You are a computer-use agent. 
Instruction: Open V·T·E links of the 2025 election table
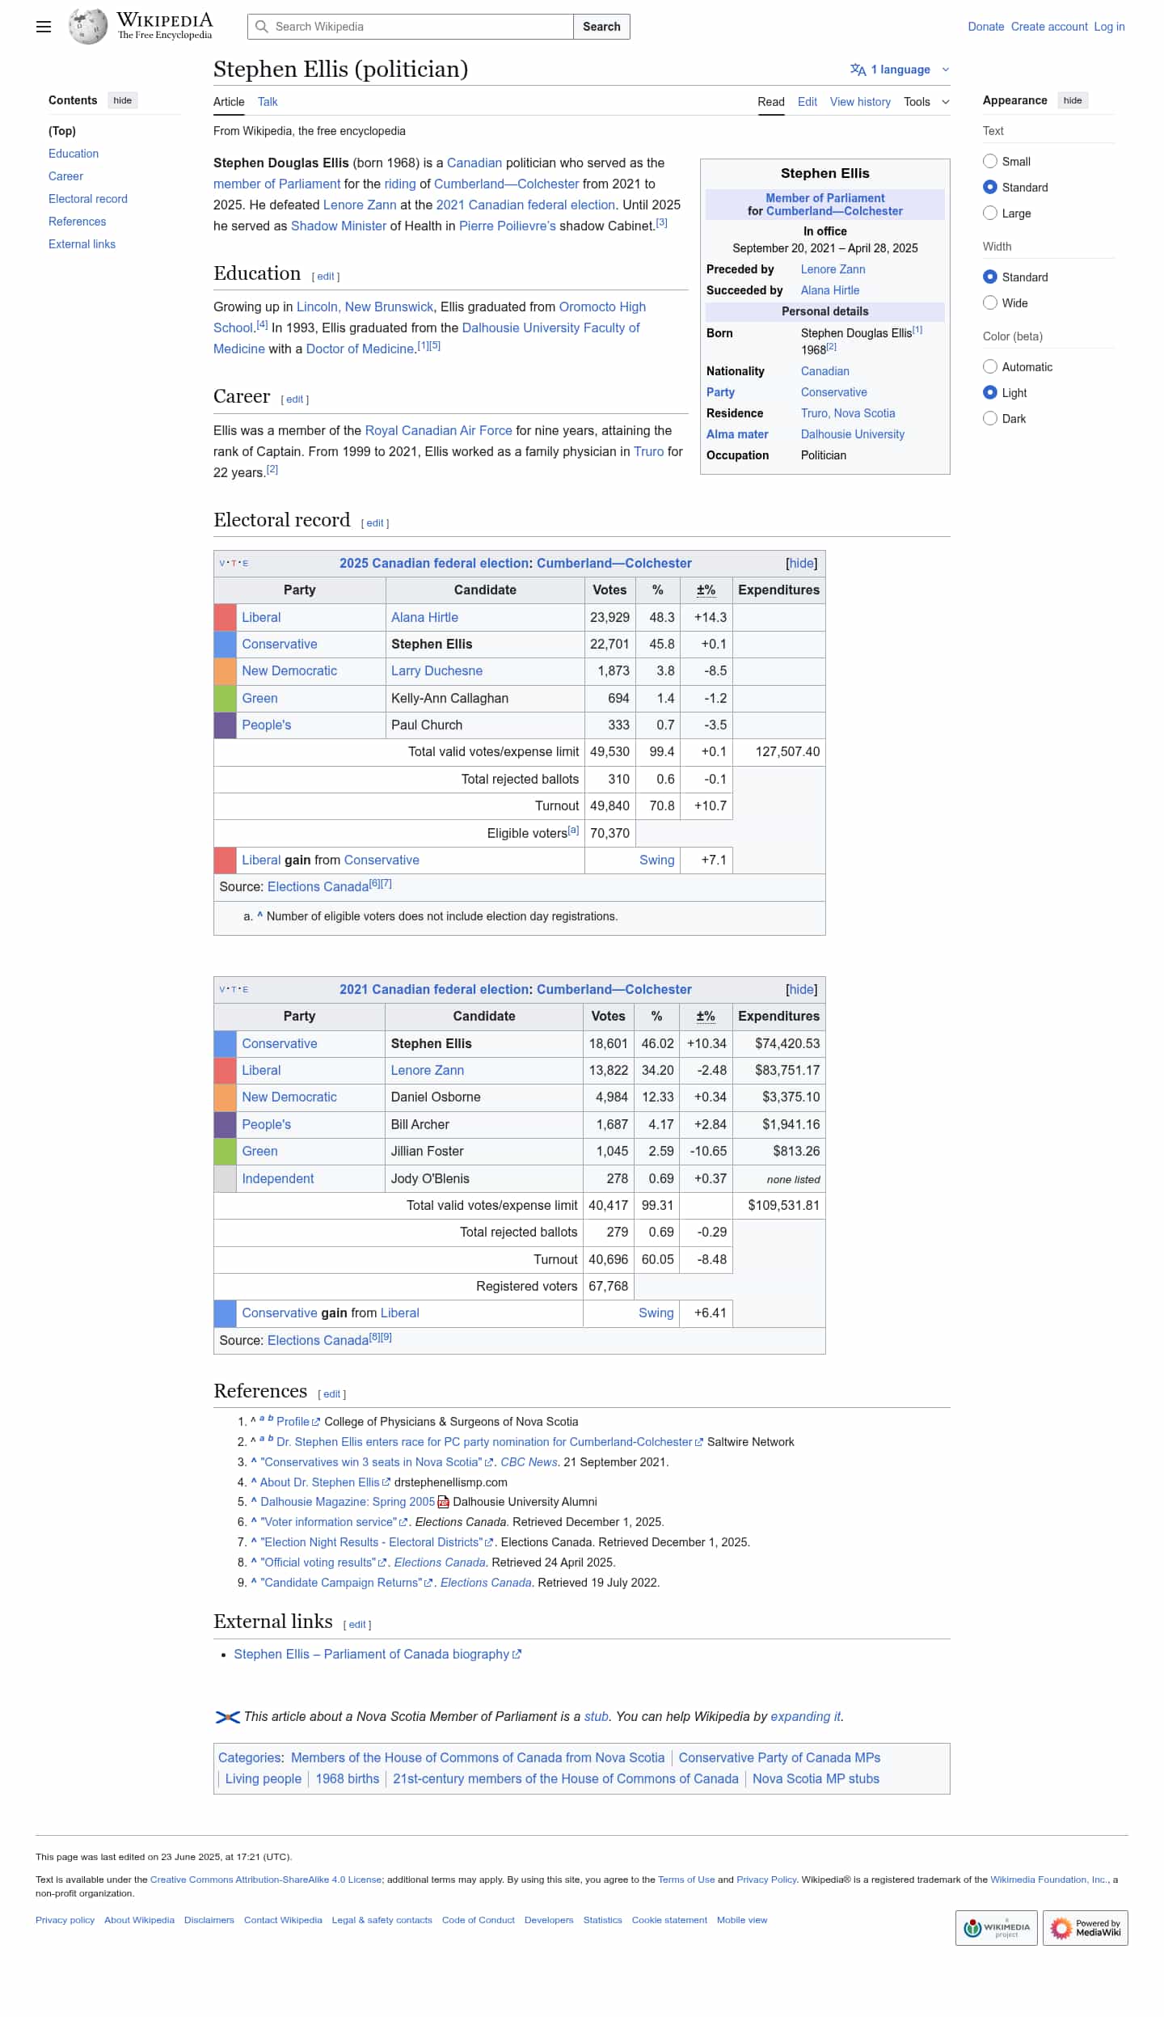234,563
